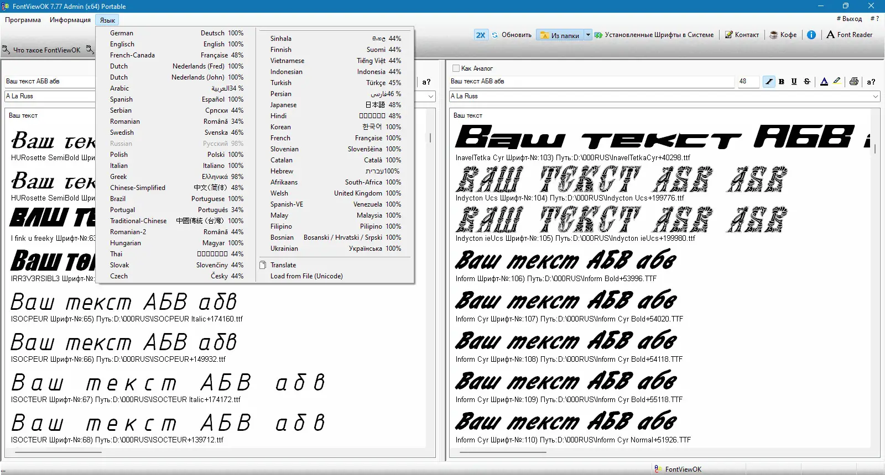Select Serbian Српски language
The height and width of the screenshot is (475, 885).
[176, 110]
